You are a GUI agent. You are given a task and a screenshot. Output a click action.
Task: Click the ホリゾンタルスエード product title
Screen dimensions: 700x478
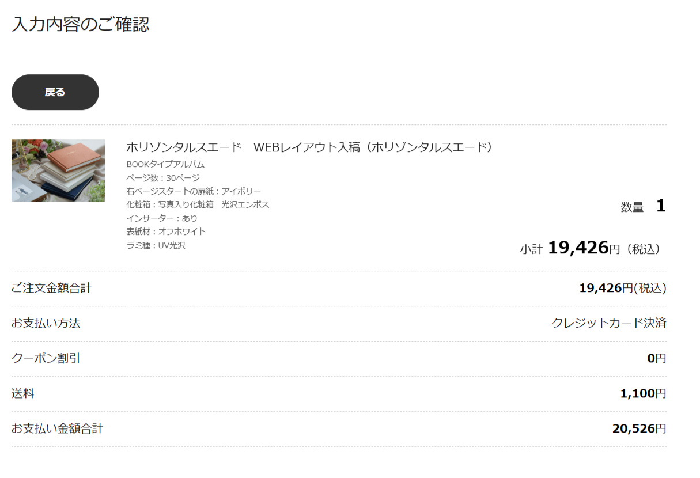click(x=311, y=147)
